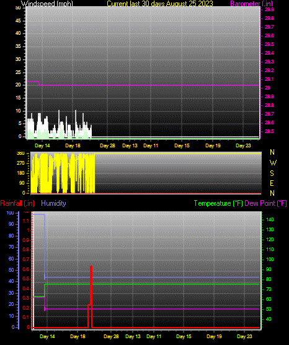Select the Dew Point (°F) legend label
289x345 pixels.
265,203
